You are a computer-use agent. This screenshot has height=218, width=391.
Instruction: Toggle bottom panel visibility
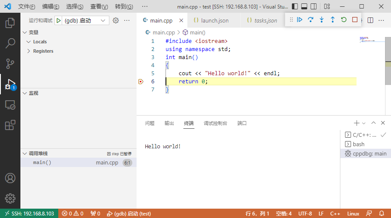(x=304, y=6)
